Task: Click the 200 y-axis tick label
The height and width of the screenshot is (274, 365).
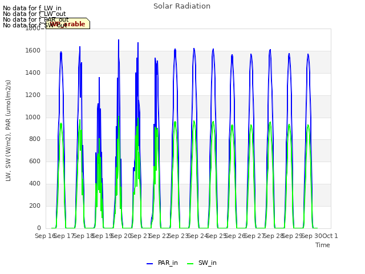Action: tap(35, 205)
